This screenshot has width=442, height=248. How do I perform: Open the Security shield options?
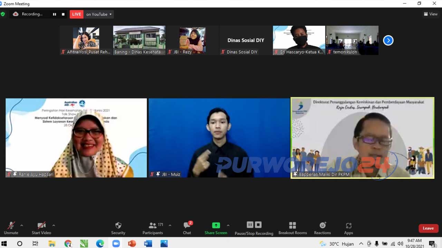pyautogui.click(x=118, y=228)
